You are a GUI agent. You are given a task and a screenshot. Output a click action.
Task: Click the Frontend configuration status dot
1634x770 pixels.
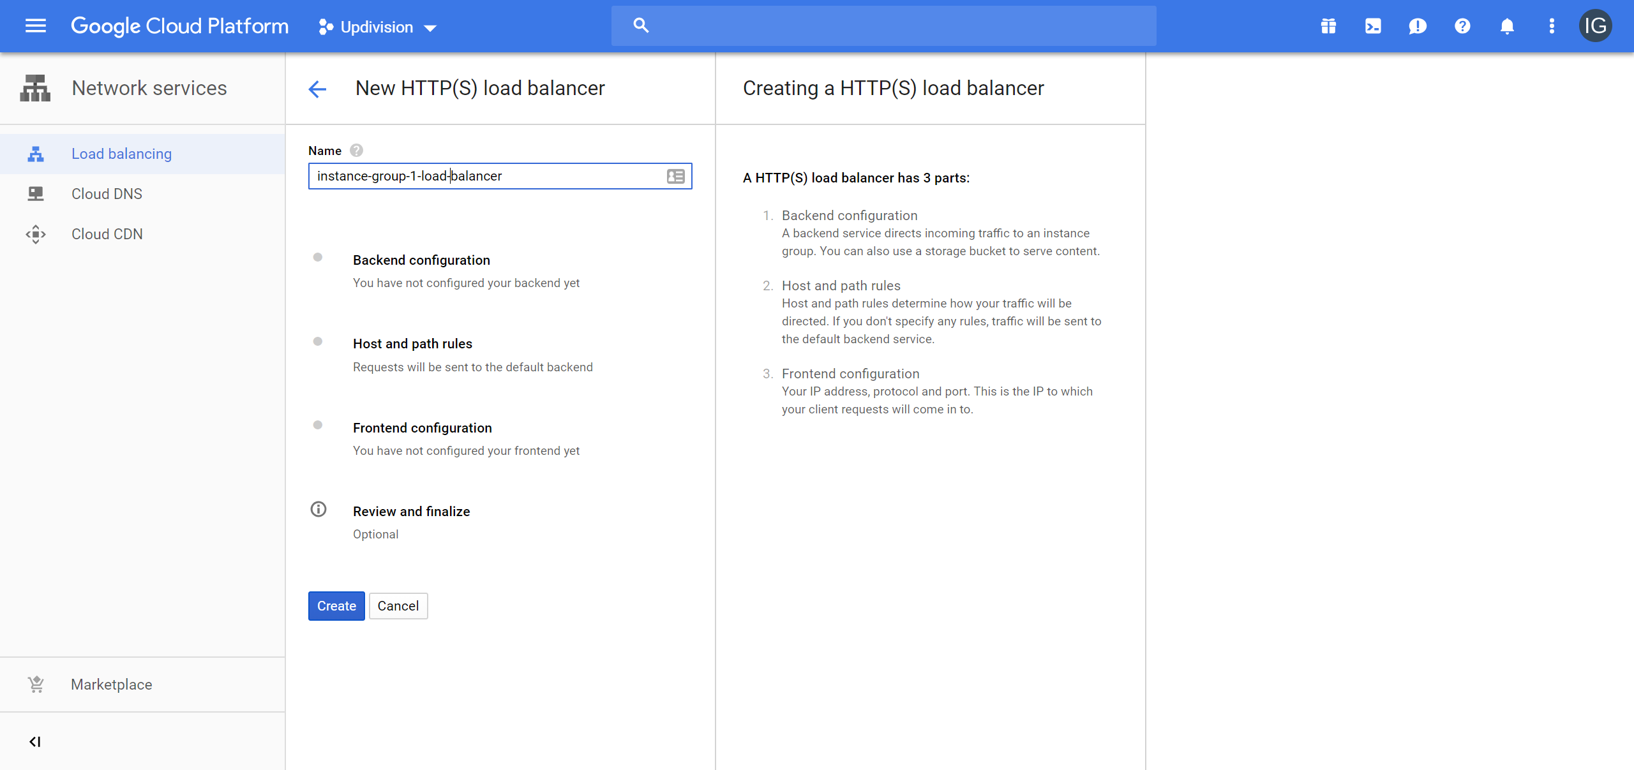[318, 426]
